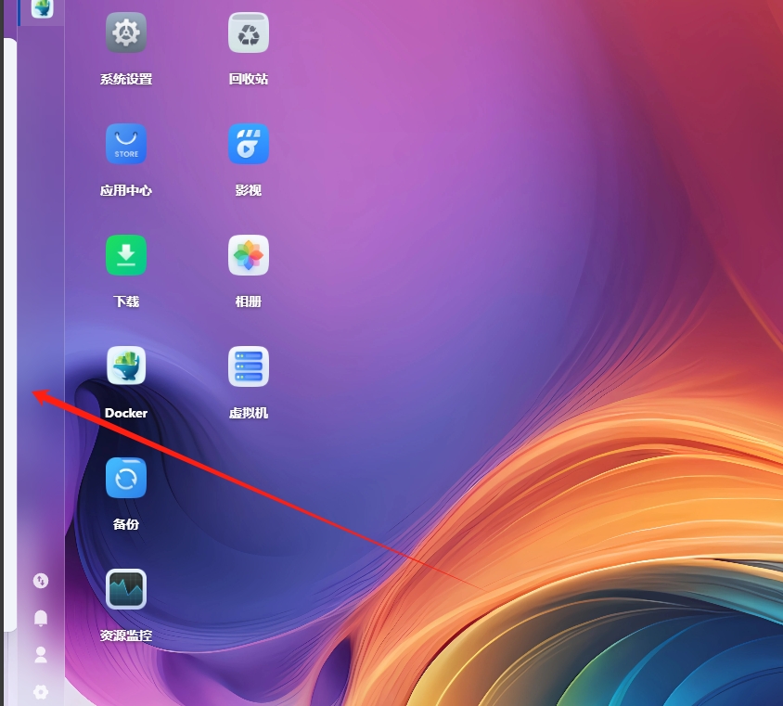This screenshot has height=706, width=783.
Task: Select the pinned Docker icon in the sidebar
Action: point(42,8)
